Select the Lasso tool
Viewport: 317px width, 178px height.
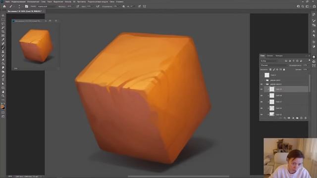(3, 24)
